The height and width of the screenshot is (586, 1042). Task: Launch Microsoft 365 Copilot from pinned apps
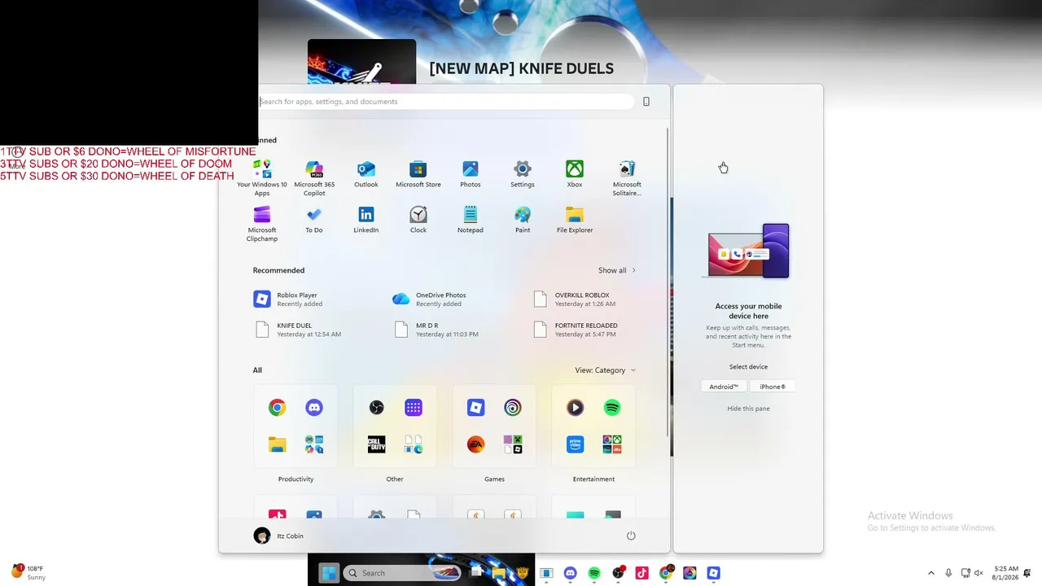point(314,177)
